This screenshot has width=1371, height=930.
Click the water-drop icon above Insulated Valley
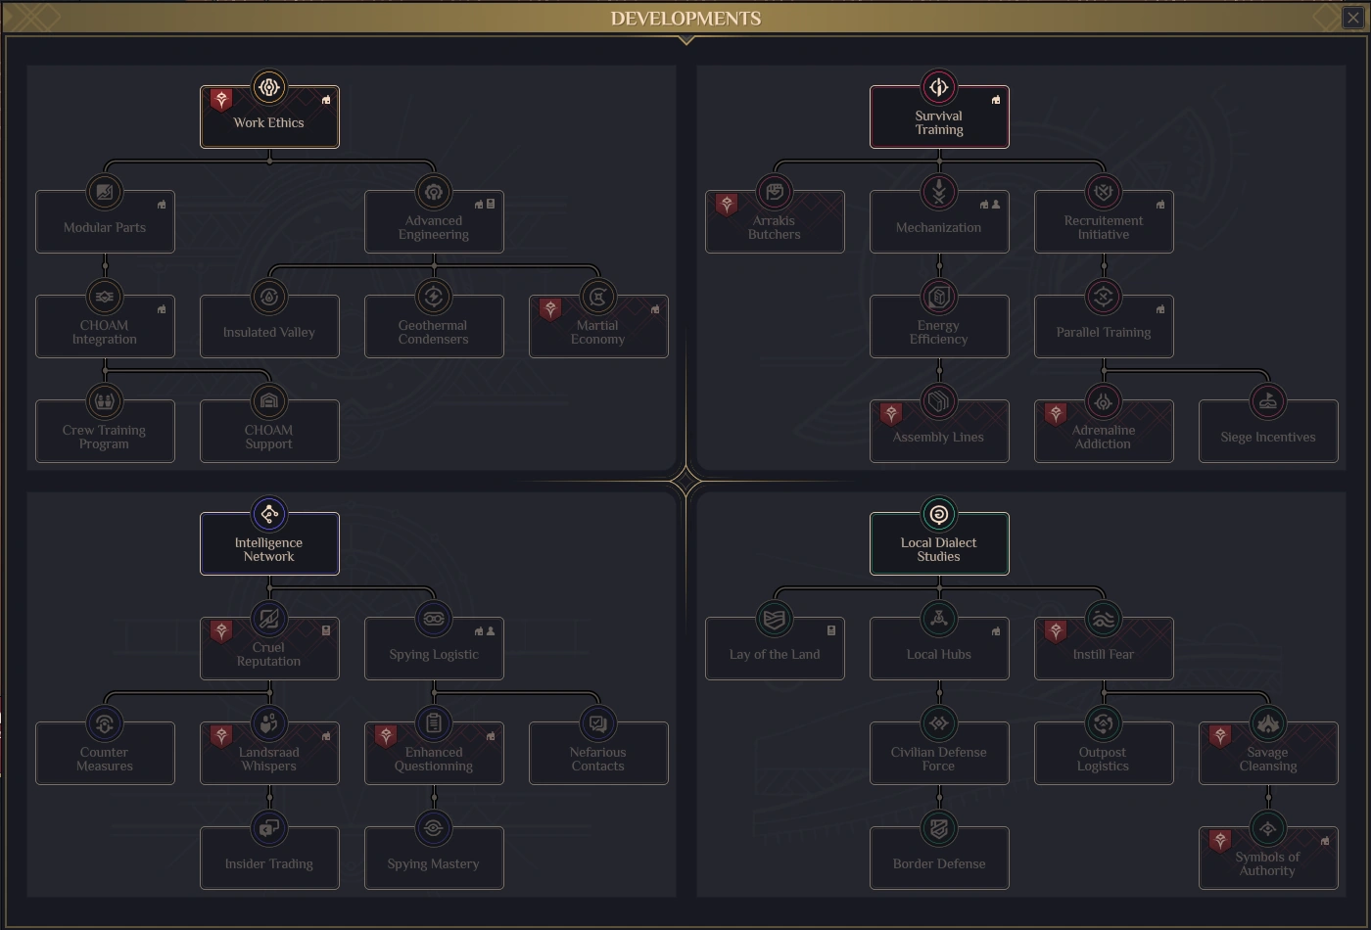tap(269, 297)
